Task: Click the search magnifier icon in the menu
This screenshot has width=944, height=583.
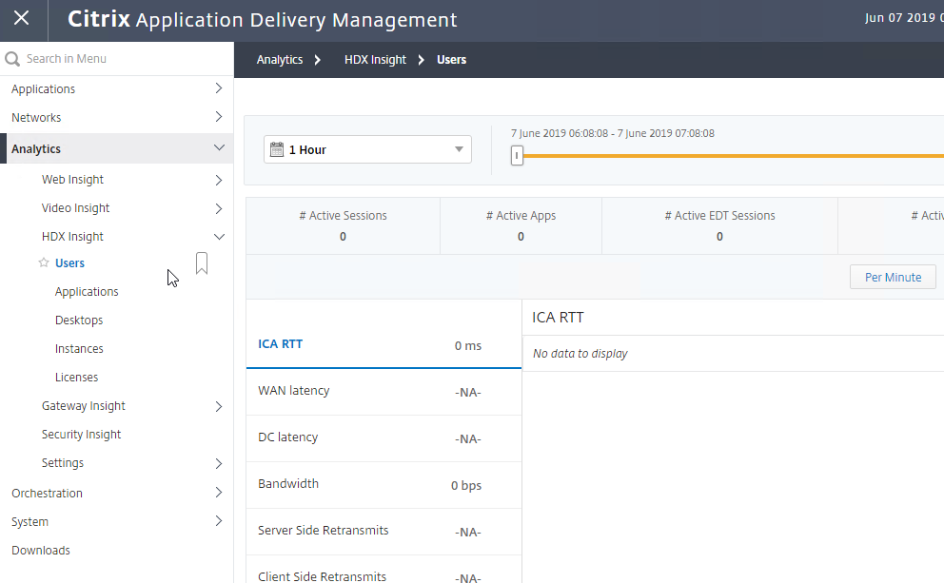Action: (12, 59)
